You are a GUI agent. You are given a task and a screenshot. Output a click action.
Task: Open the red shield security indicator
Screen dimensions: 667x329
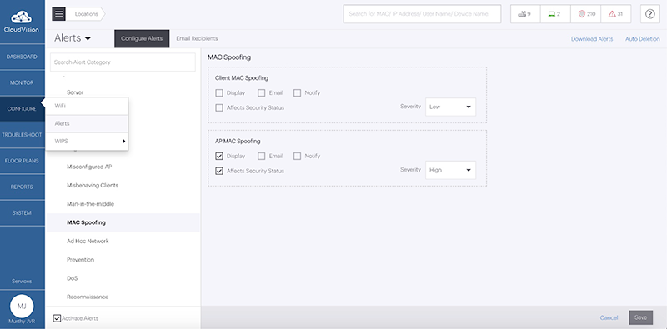pos(586,14)
